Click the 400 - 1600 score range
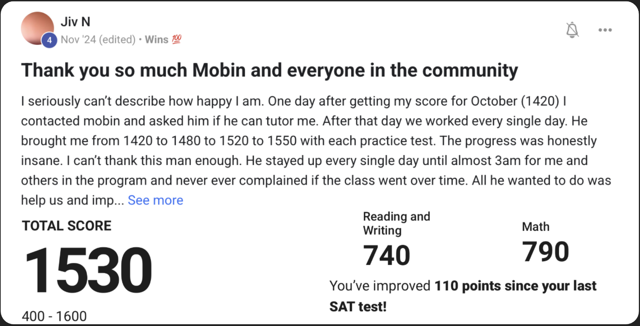The height and width of the screenshot is (326, 640). pyautogui.click(x=54, y=316)
